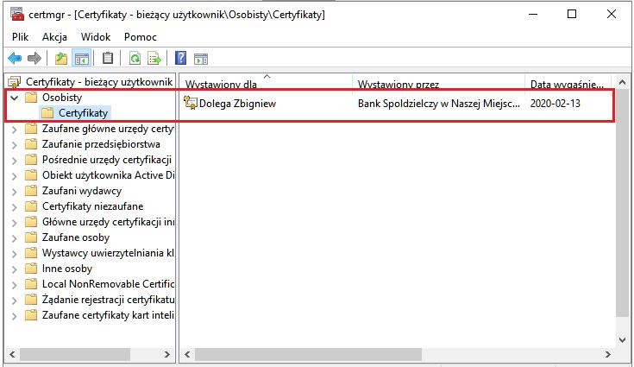Image resolution: width=634 pixels, height=367 pixels.
Task: Click list pane vertical scroll up arrow
Action: tap(623, 82)
